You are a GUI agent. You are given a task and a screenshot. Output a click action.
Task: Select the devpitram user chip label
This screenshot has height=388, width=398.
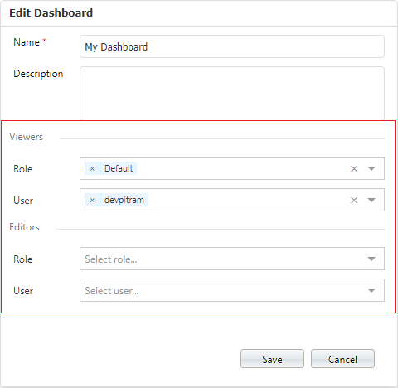click(x=124, y=200)
